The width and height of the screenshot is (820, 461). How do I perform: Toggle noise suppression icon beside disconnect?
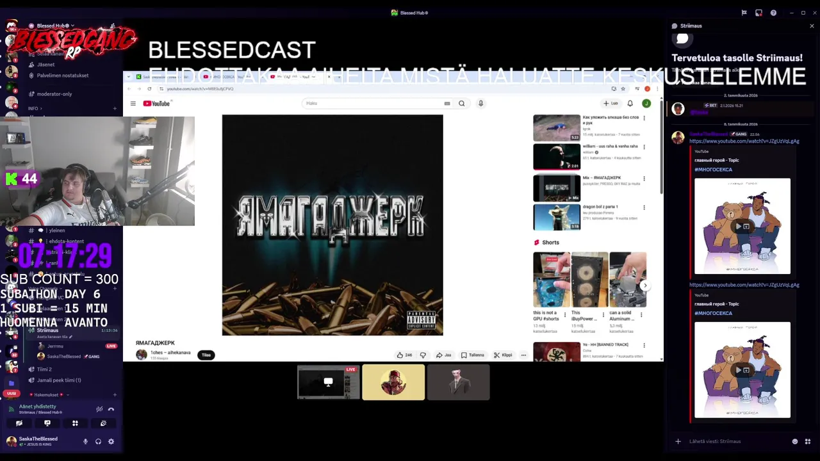pyautogui.click(x=99, y=409)
